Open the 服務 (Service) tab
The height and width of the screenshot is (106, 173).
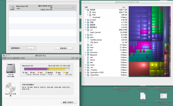pos(77,58)
